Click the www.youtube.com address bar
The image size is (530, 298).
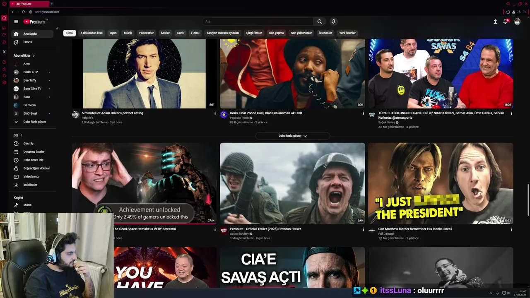click(47, 12)
